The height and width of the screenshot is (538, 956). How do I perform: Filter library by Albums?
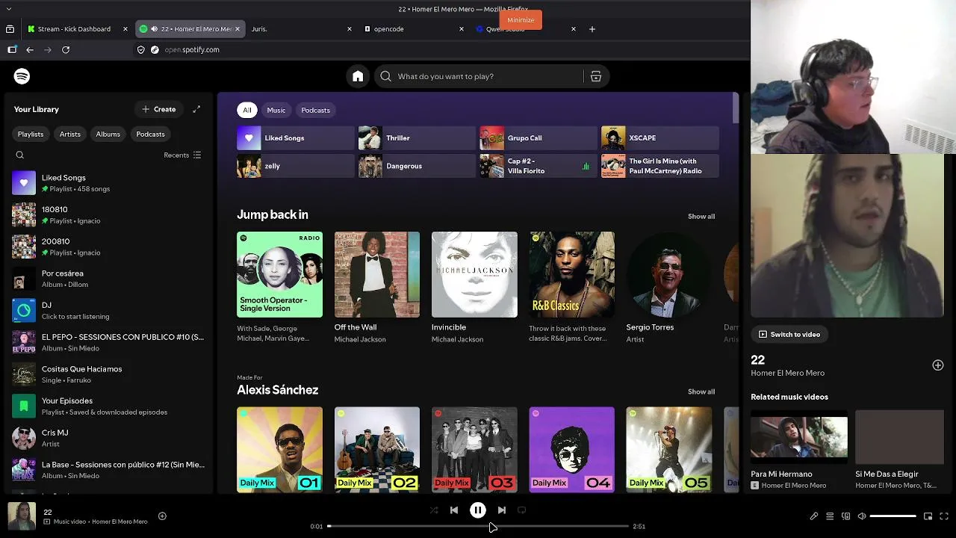coord(108,134)
